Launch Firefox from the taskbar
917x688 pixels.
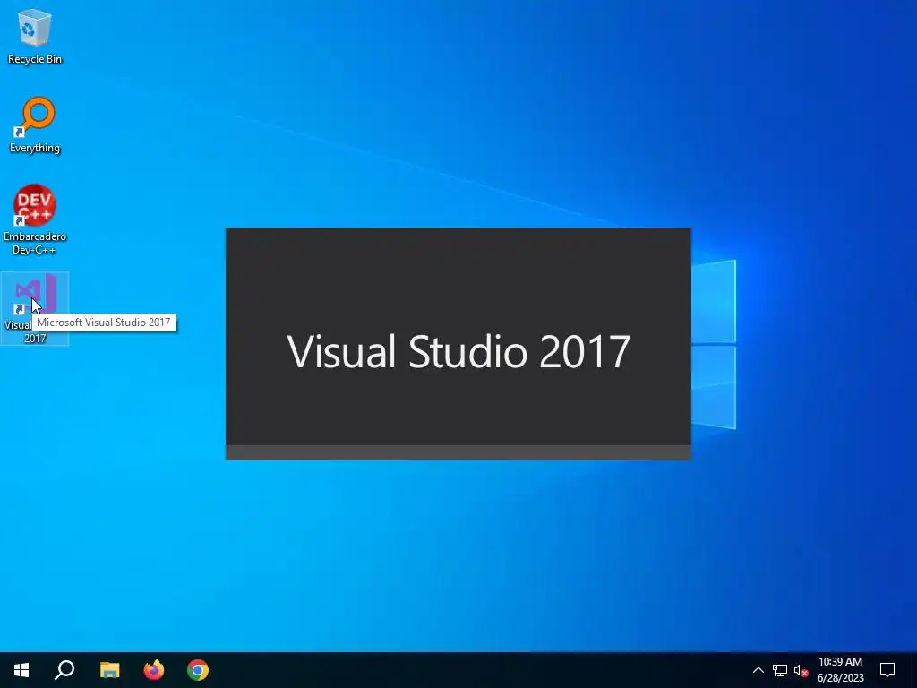154,670
